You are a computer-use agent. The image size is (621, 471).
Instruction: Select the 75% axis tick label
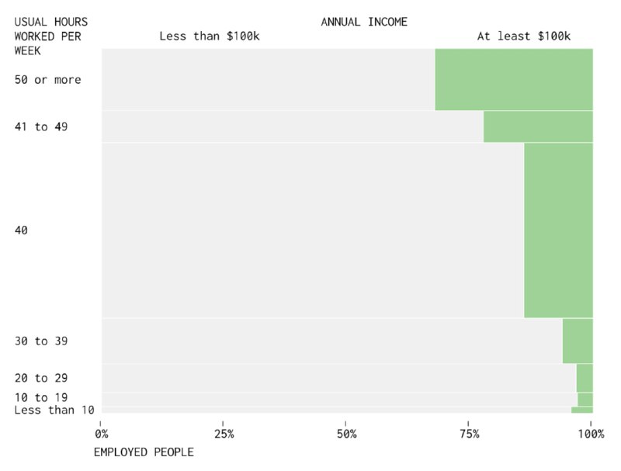pyautogui.click(x=469, y=434)
